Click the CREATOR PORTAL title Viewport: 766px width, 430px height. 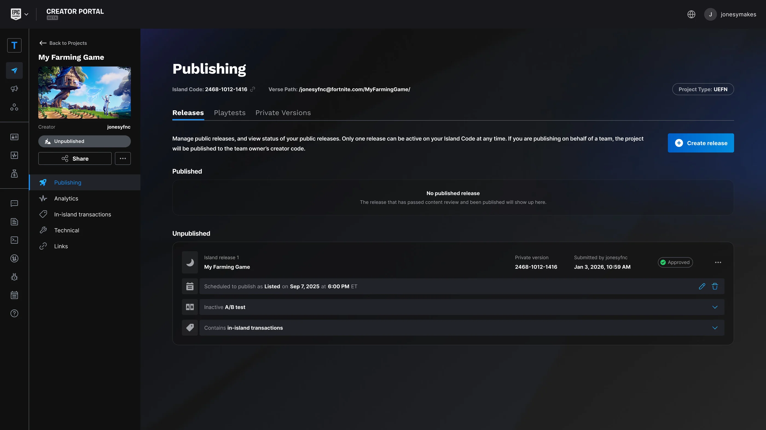(x=75, y=11)
